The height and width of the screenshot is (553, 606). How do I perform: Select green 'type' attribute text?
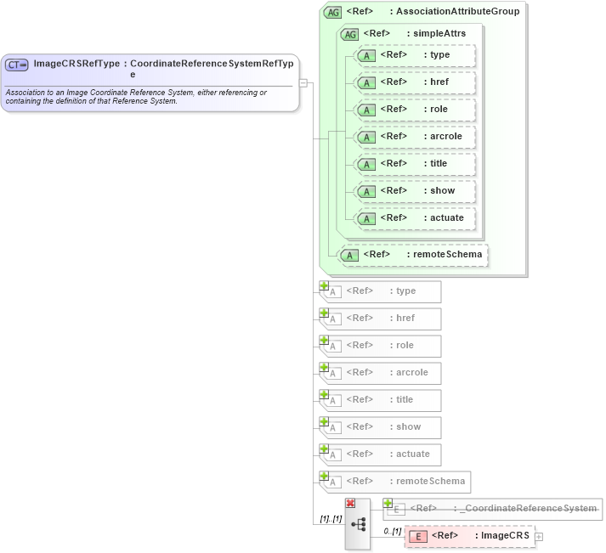coord(439,55)
